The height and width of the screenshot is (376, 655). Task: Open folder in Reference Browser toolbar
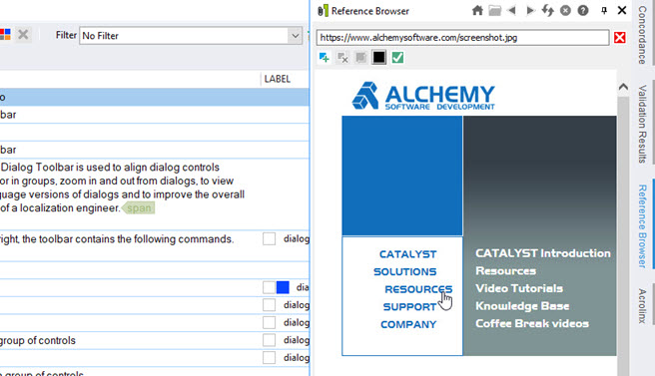[494, 10]
